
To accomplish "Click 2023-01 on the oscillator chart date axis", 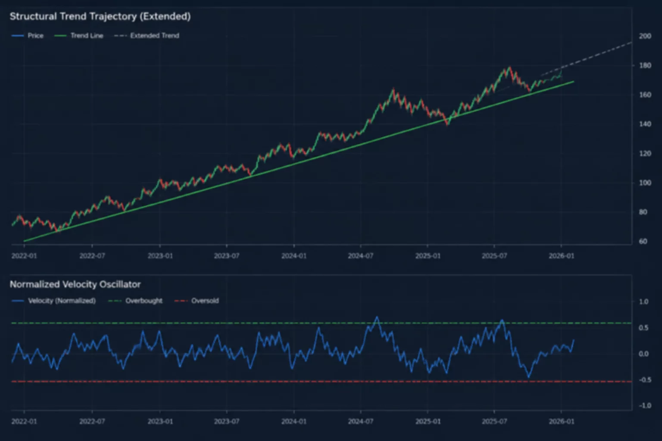I will (160, 421).
